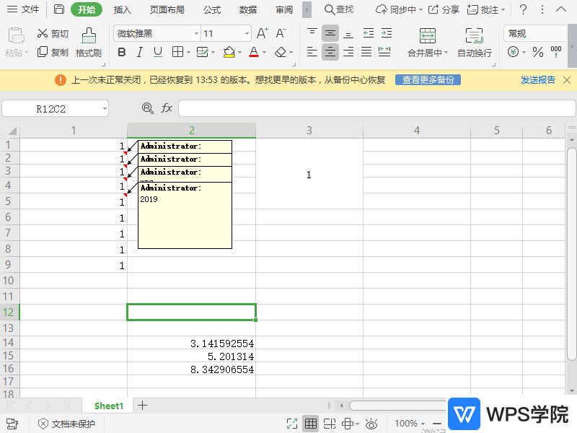Viewport: 577px width, 433px height.
Task: Click the reading mode eye icon
Action: pos(372,424)
